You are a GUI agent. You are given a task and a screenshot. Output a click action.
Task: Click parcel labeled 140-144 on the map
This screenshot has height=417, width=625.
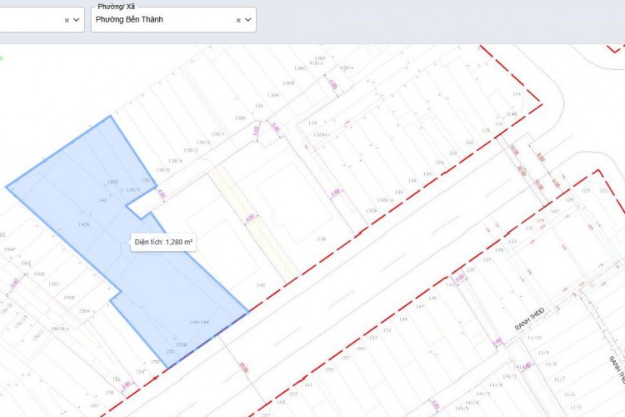click(x=198, y=321)
